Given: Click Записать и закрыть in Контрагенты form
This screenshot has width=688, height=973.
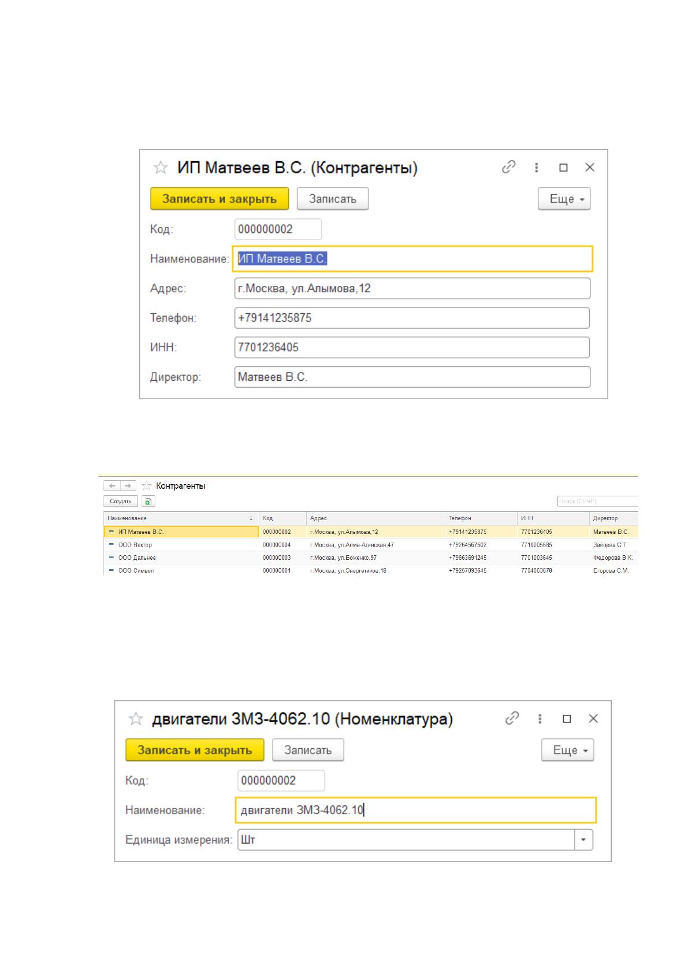Looking at the screenshot, I should point(220,199).
